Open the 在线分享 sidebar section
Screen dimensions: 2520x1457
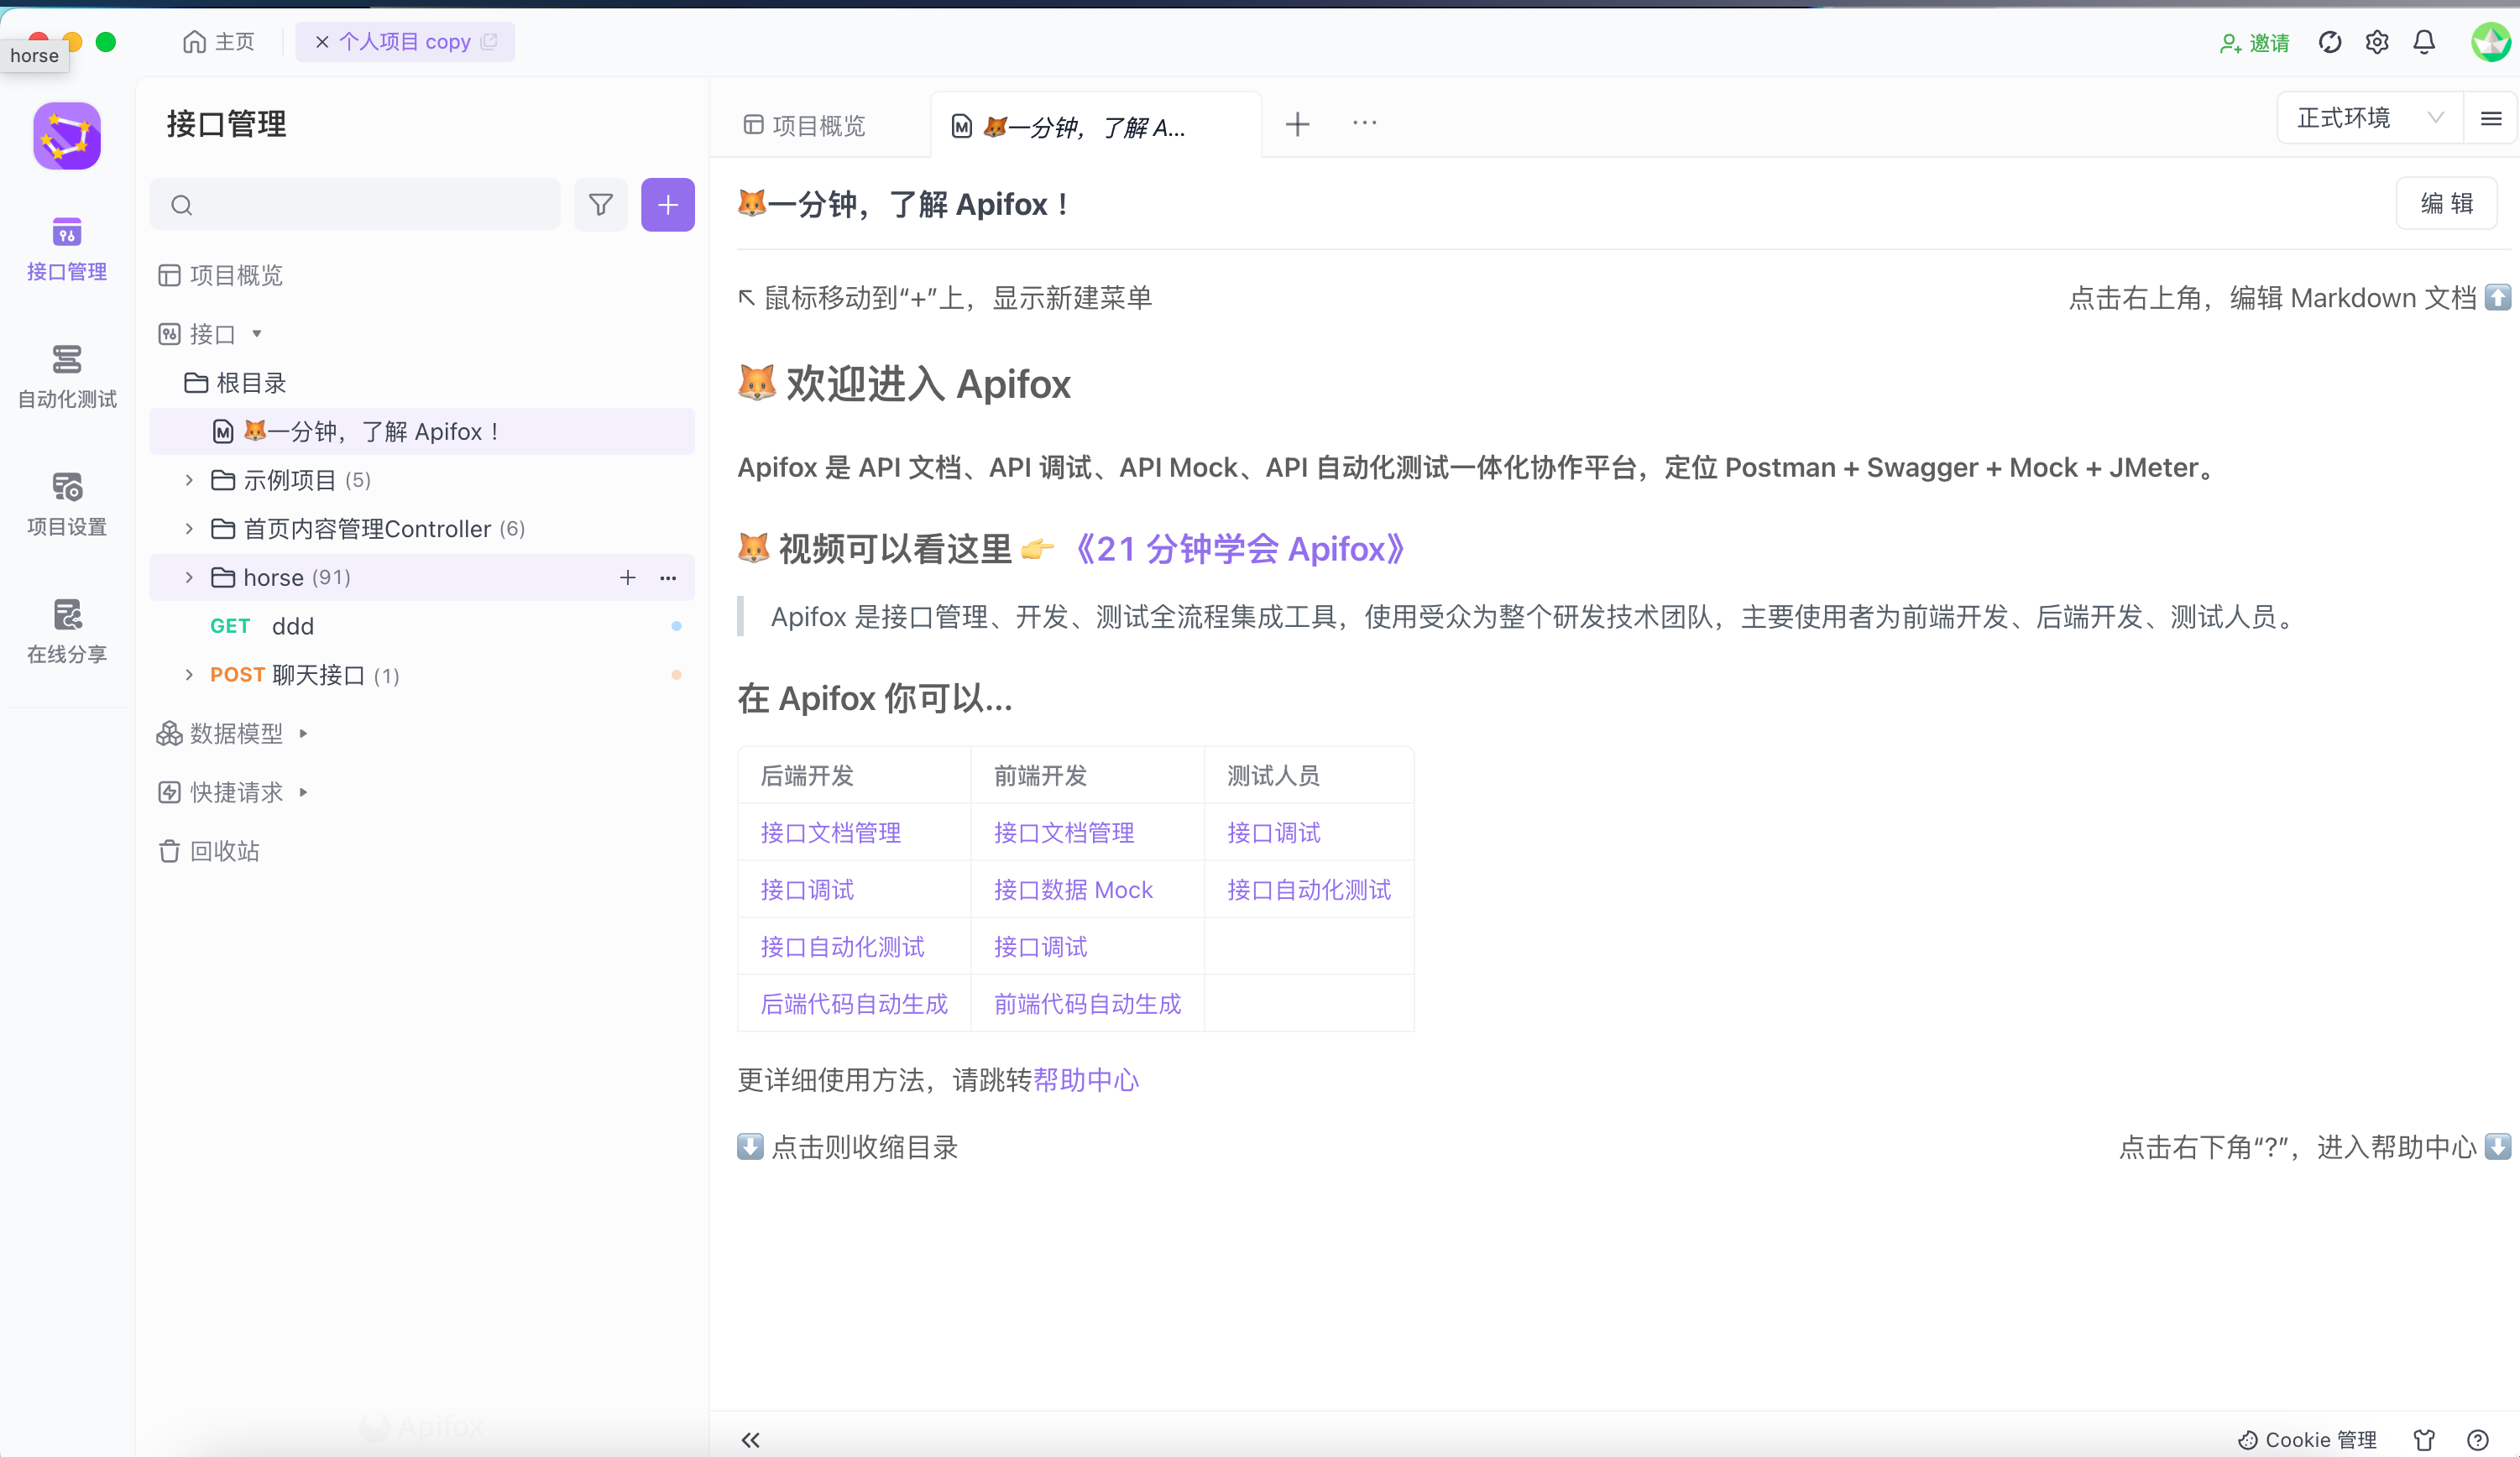click(x=66, y=631)
